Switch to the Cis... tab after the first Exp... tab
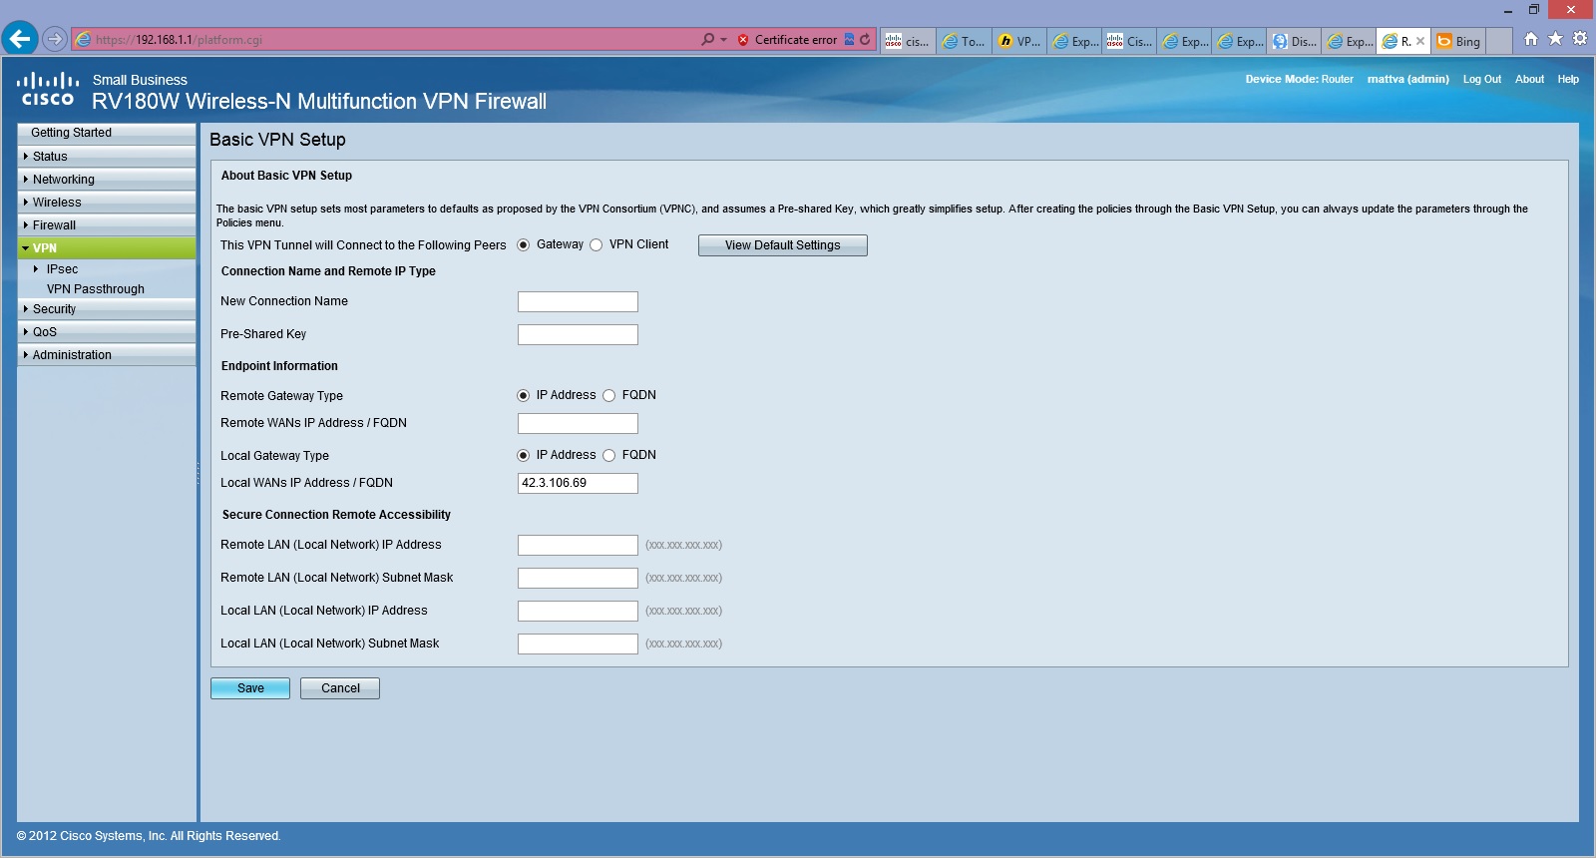Screen dimensions: 1596x858 coord(1129,41)
